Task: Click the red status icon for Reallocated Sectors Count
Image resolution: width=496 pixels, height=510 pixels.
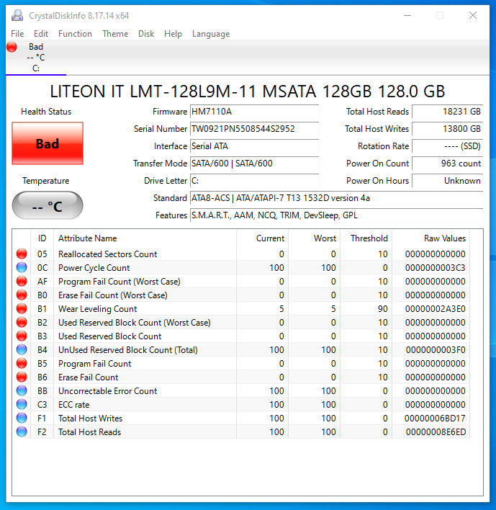Action: click(x=22, y=254)
